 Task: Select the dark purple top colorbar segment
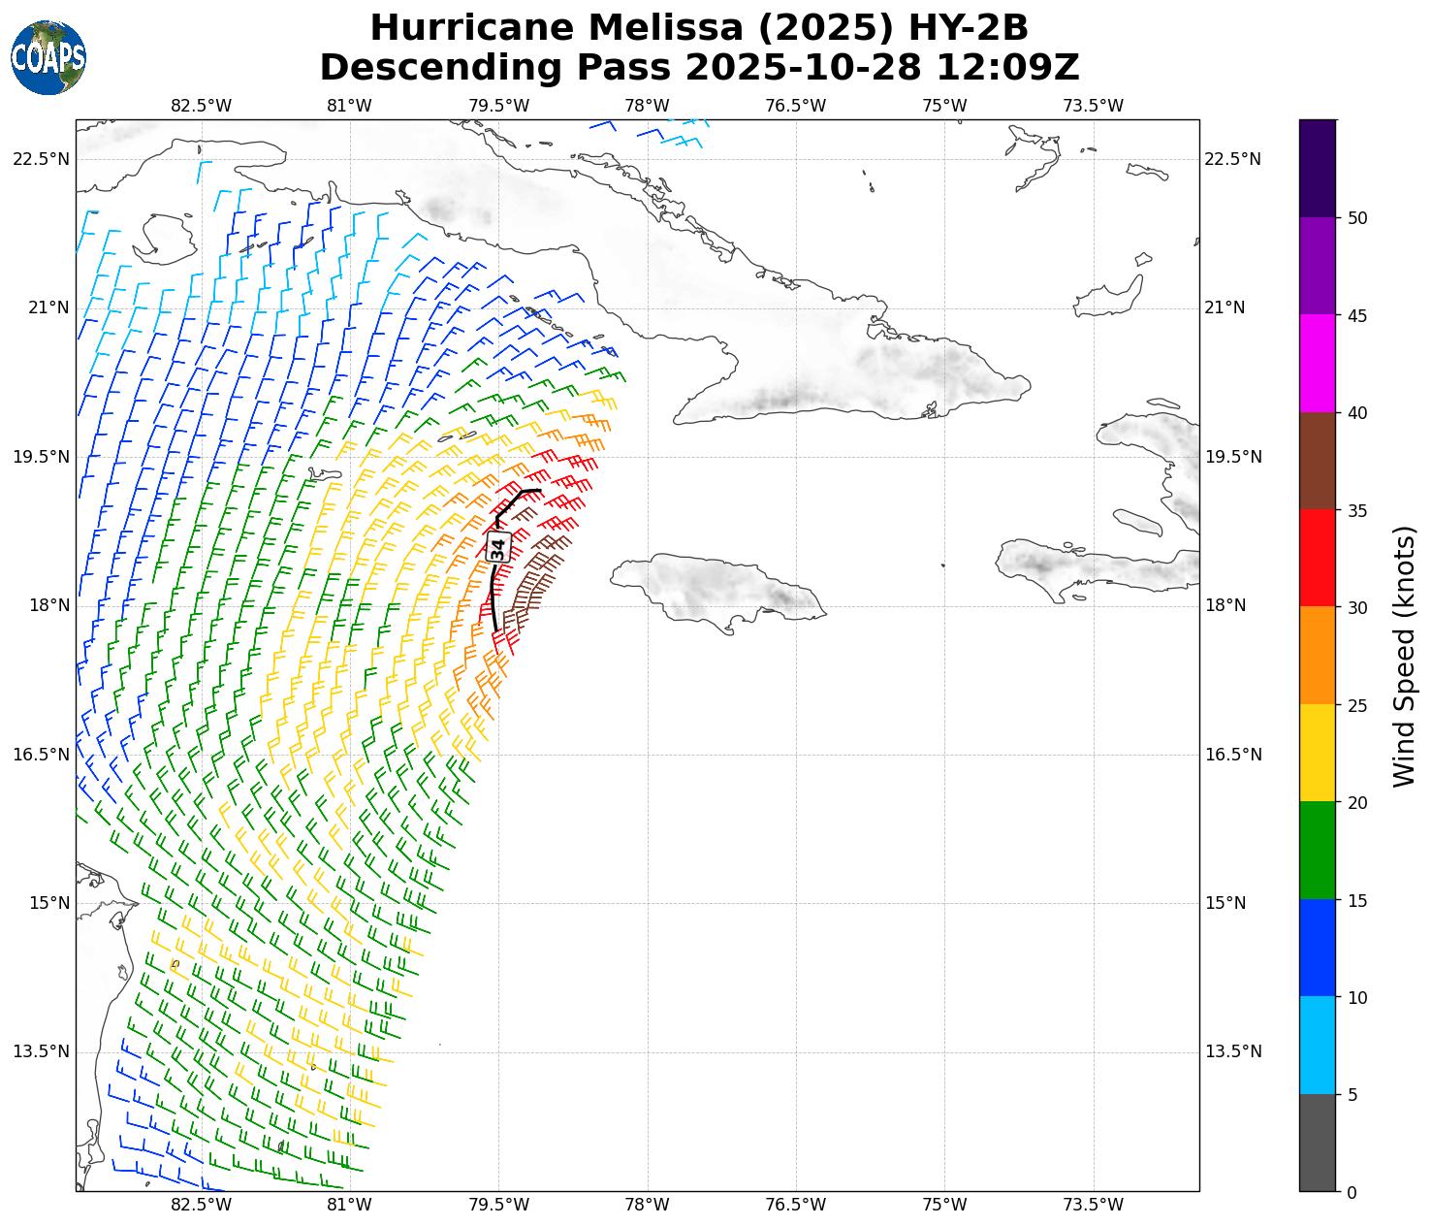pos(1317,168)
